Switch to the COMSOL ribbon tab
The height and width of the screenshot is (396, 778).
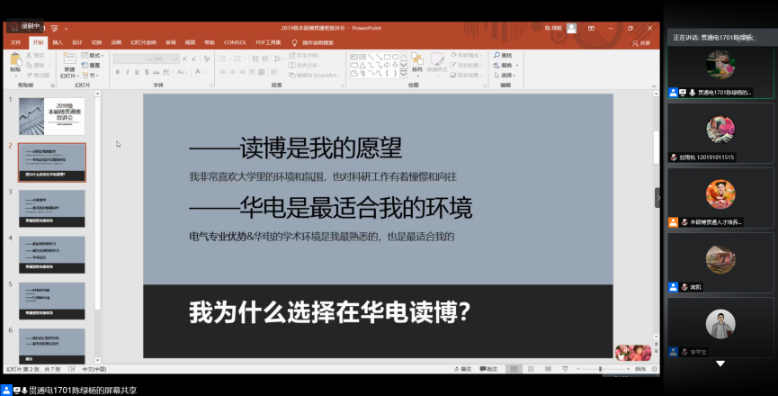235,42
